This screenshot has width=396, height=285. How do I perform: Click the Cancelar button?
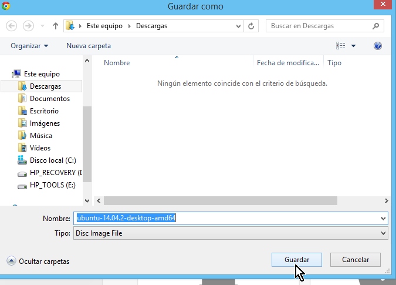click(356, 260)
